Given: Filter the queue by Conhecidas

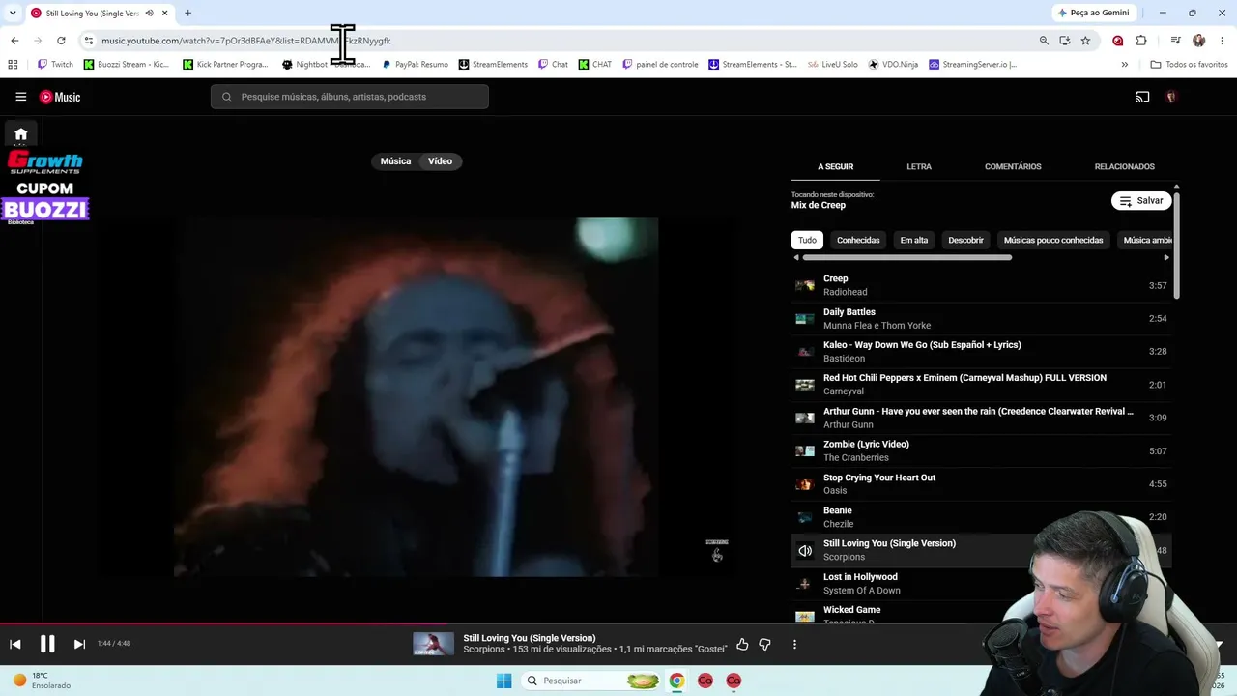Looking at the screenshot, I should tap(858, 240).
